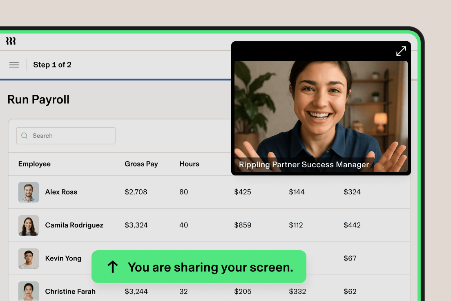The width and height of the screenshot is (451, 301).
Task: Click the $425 cell
Action: [x=243, y=192]
